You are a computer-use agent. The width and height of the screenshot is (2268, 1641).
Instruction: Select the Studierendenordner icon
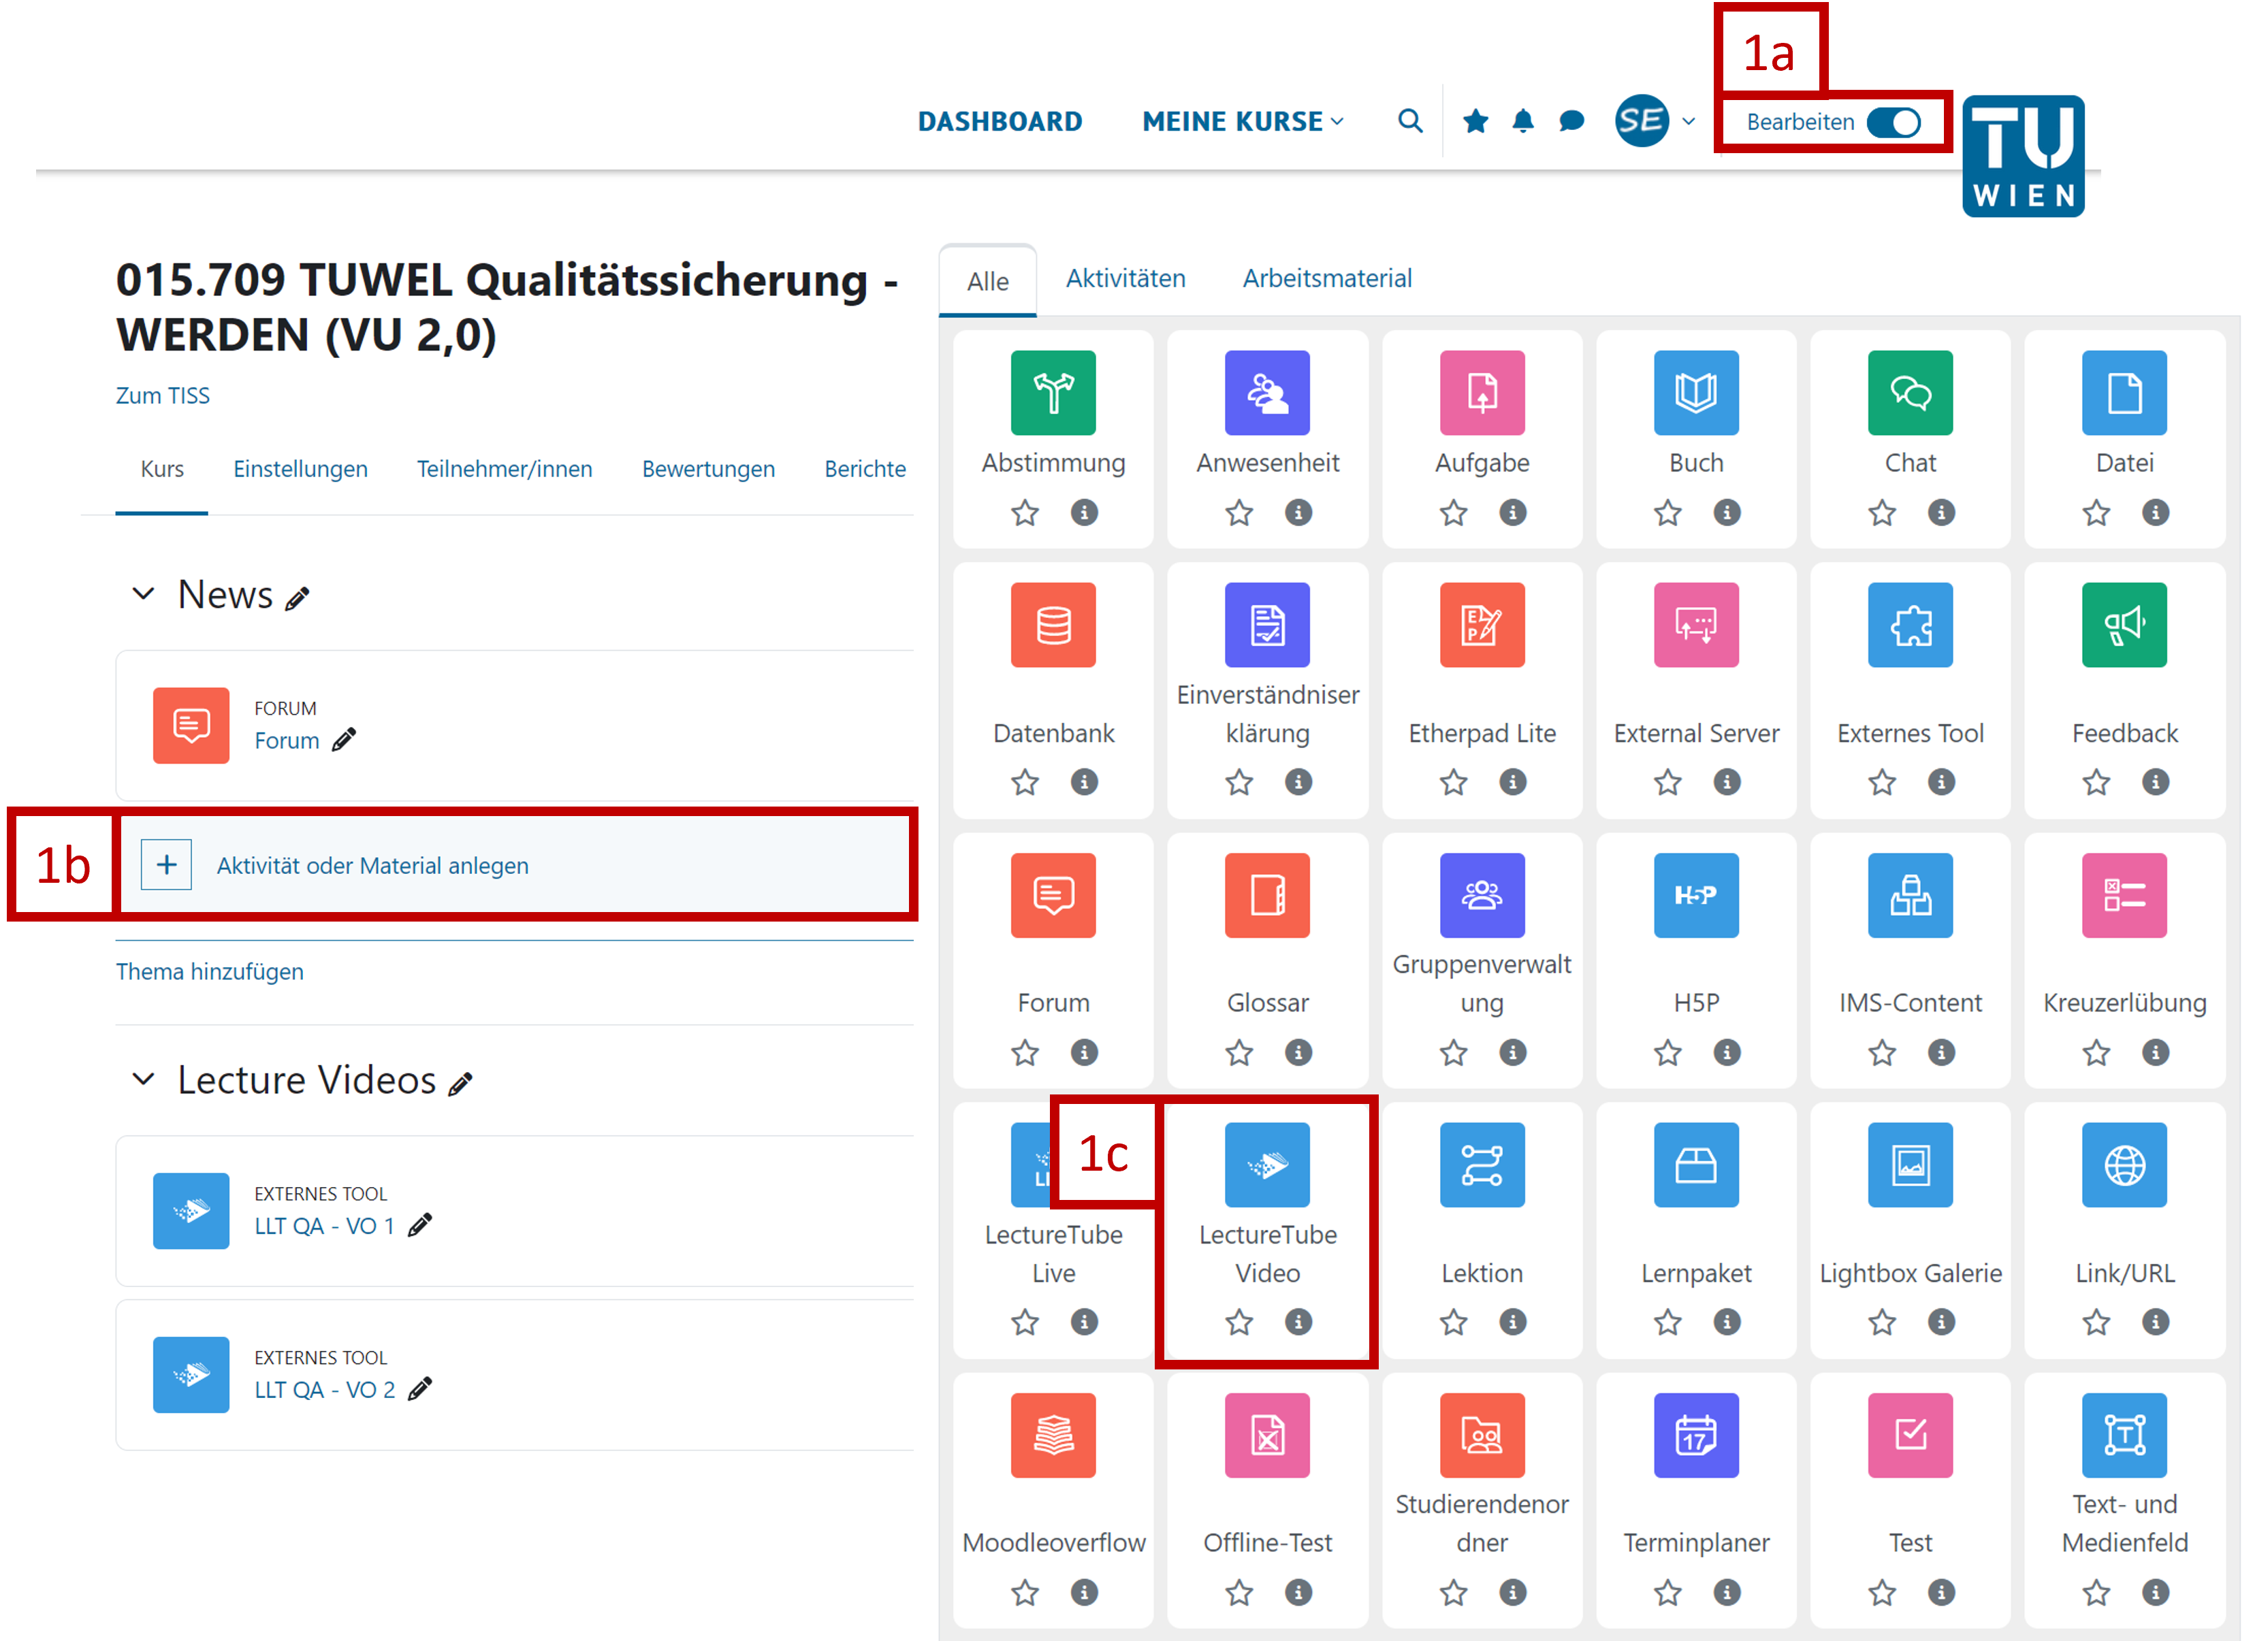[1482, 1435]
